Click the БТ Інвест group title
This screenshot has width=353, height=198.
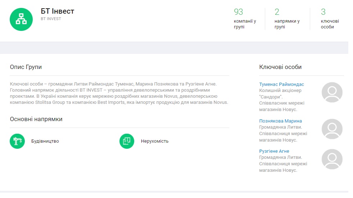click(58, 11)
